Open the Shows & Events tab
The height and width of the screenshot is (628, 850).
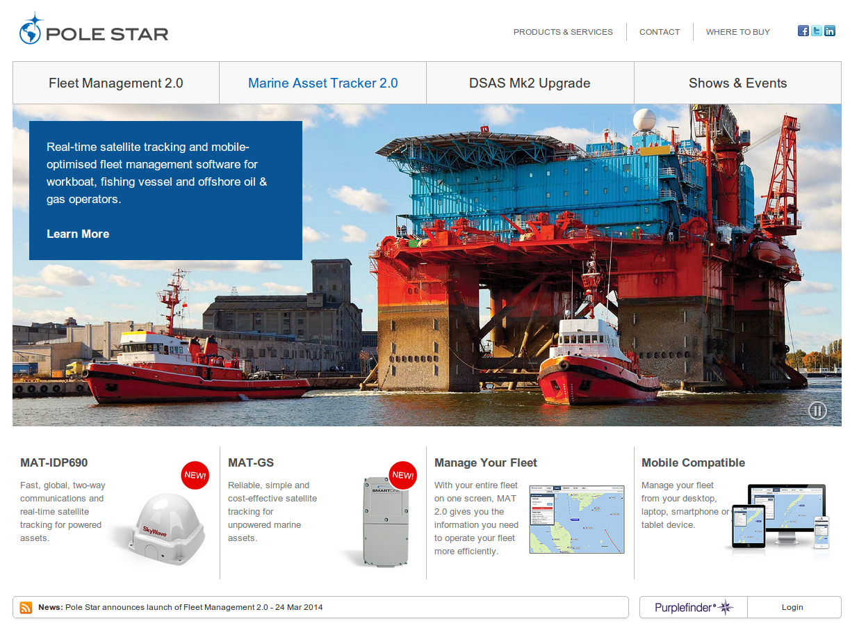[737, 83]
